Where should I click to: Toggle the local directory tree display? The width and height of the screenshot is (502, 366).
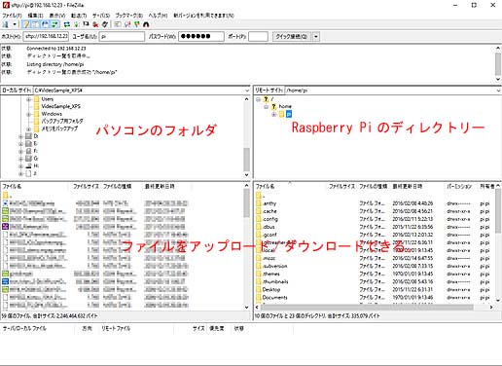point(35,24)
